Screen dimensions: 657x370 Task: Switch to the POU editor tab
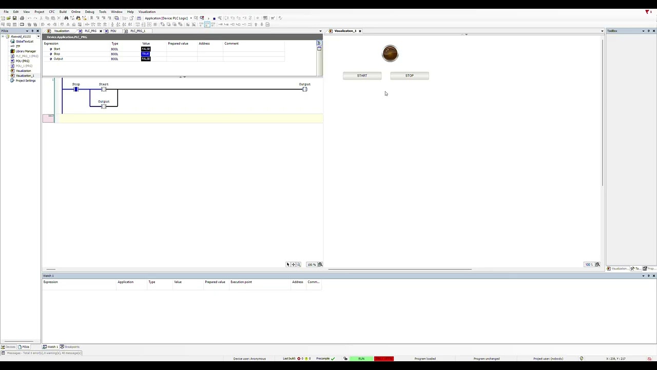pos(112,31)
